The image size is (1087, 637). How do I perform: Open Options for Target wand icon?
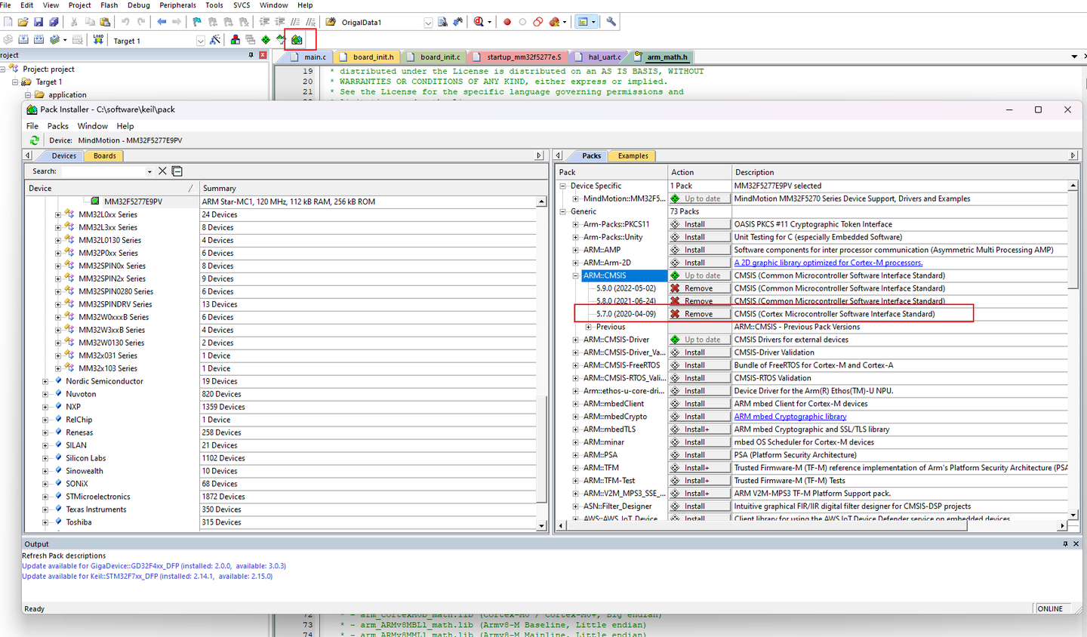coord(215,40)
